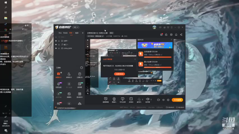Toggle the lock on G49mjXBW source
Viewport: 239px width, 134px height.
pyautogui.click(x=59, y=48)
